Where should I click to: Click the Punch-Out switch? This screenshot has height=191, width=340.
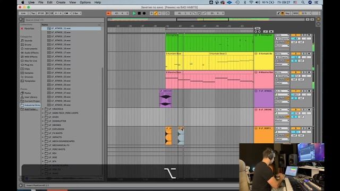point(204,13)
